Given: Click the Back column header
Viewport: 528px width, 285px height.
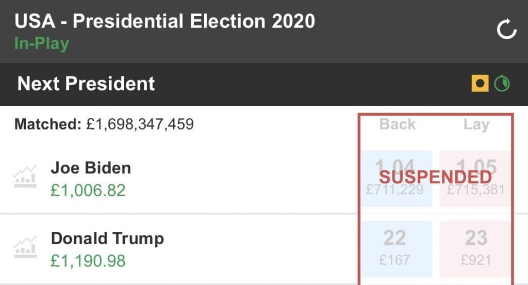Looking at the screenshot, I should click(398, 124).
